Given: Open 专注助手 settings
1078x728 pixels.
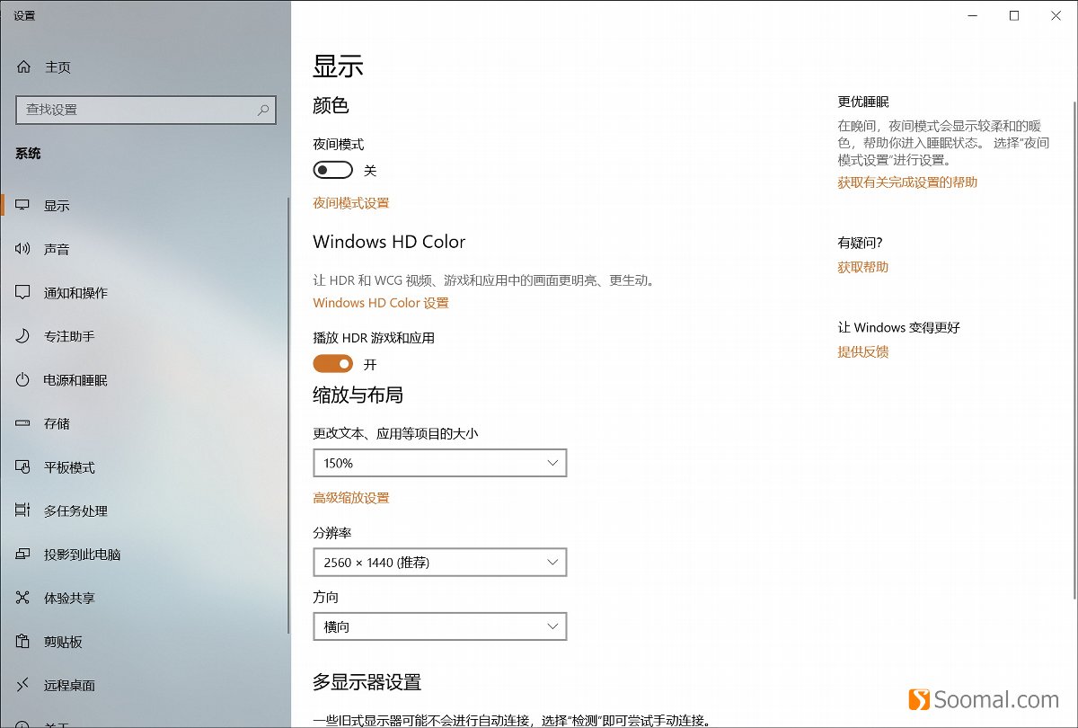Looking at the screenshot, I should (x=67, y=336).
